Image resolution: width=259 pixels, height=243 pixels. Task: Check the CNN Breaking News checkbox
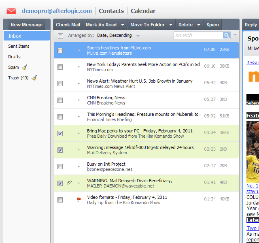pyautogui.click(x=60, y=100)
